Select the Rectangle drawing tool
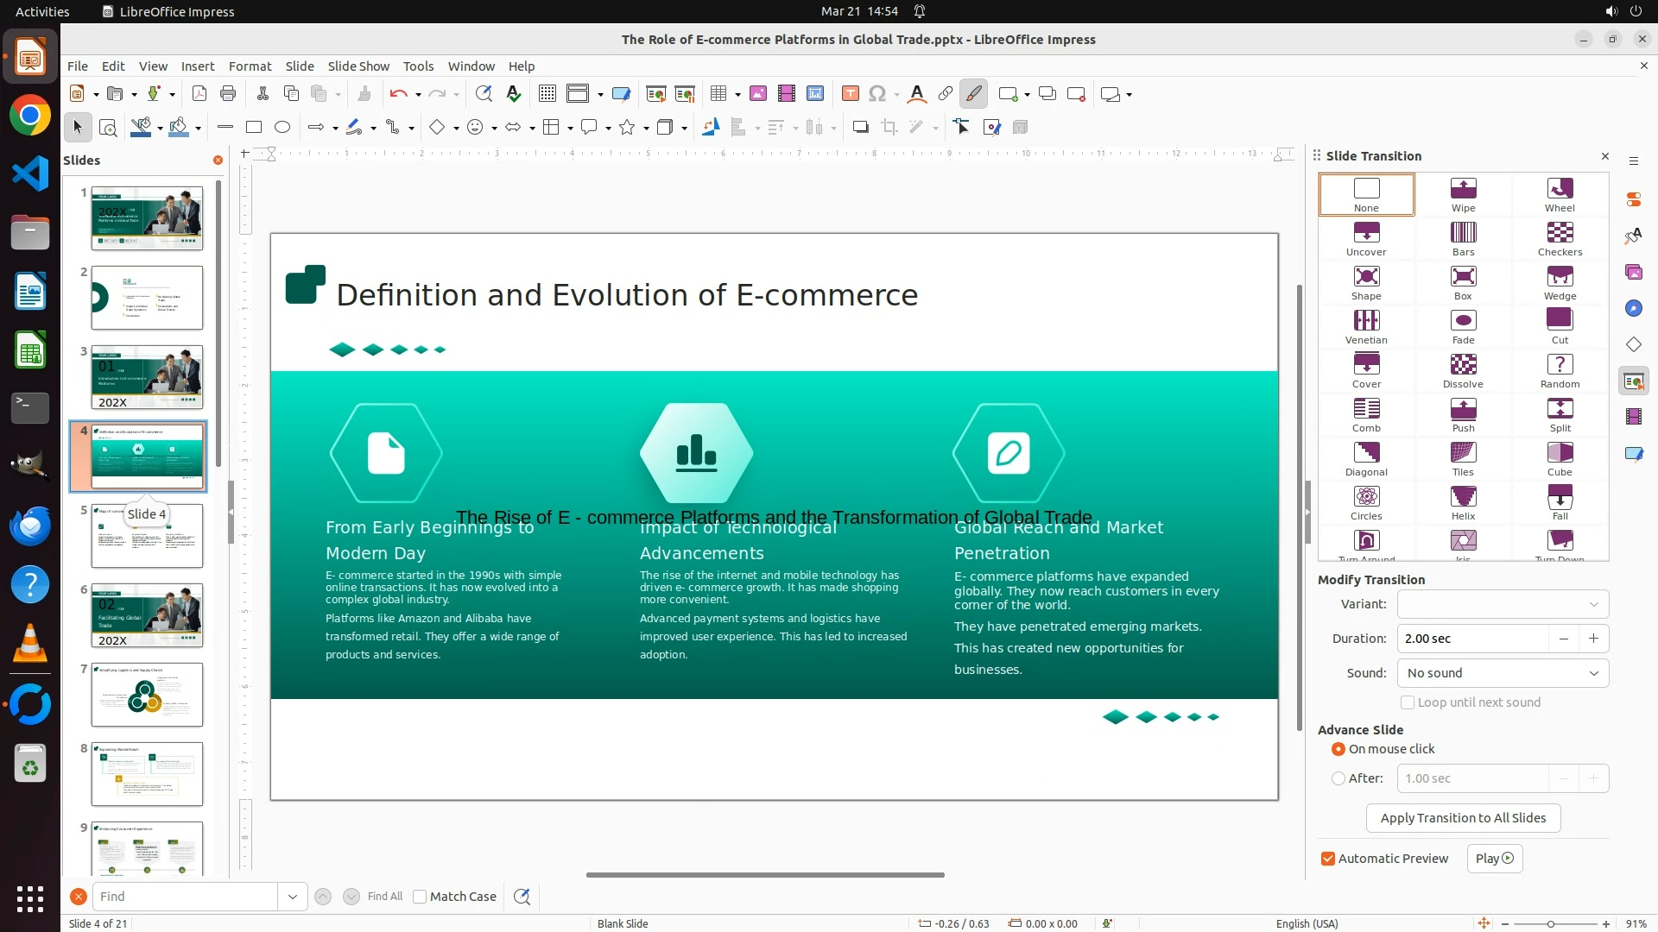 click(254, 128)
